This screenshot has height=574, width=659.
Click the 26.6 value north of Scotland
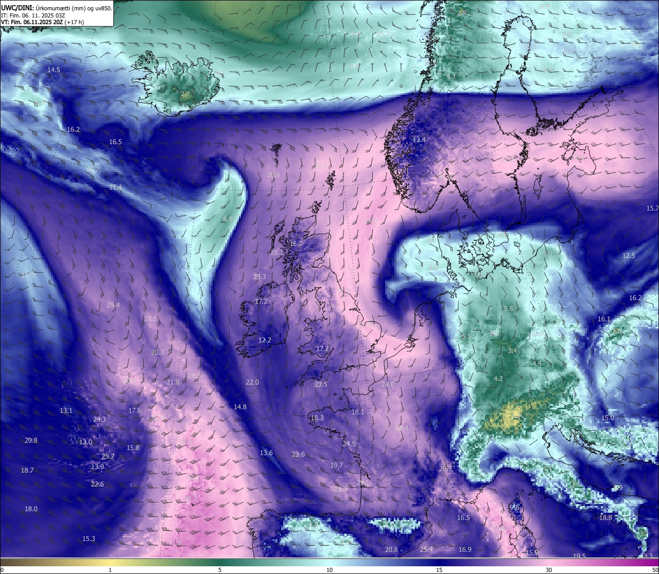coord(274,175)
